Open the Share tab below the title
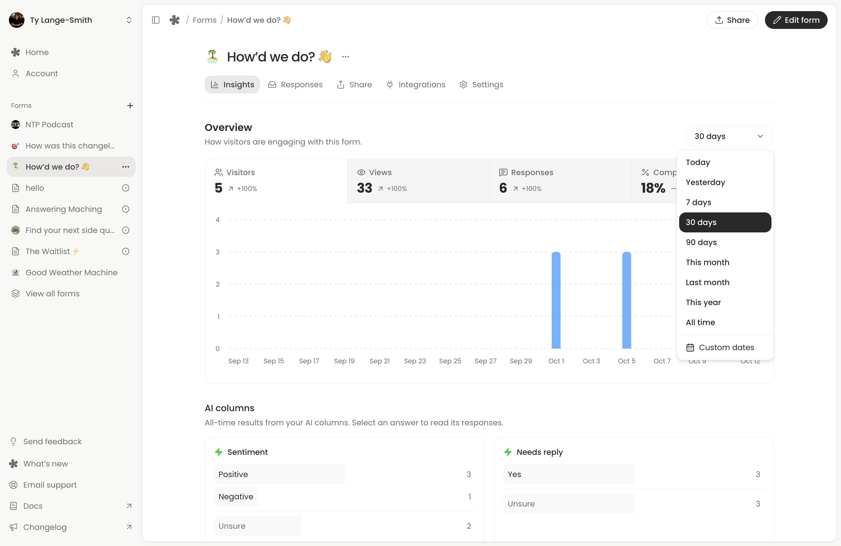841x546 pixels. click(354, 85)
